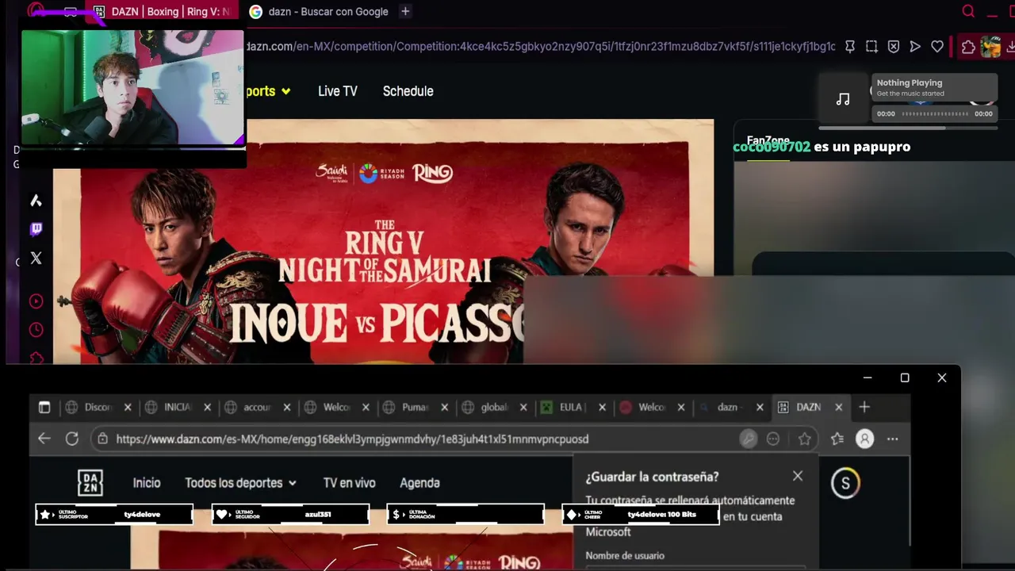1015x571 pixels.
Task: Click the ad blocker shield icon
Action: click(894, 47)
